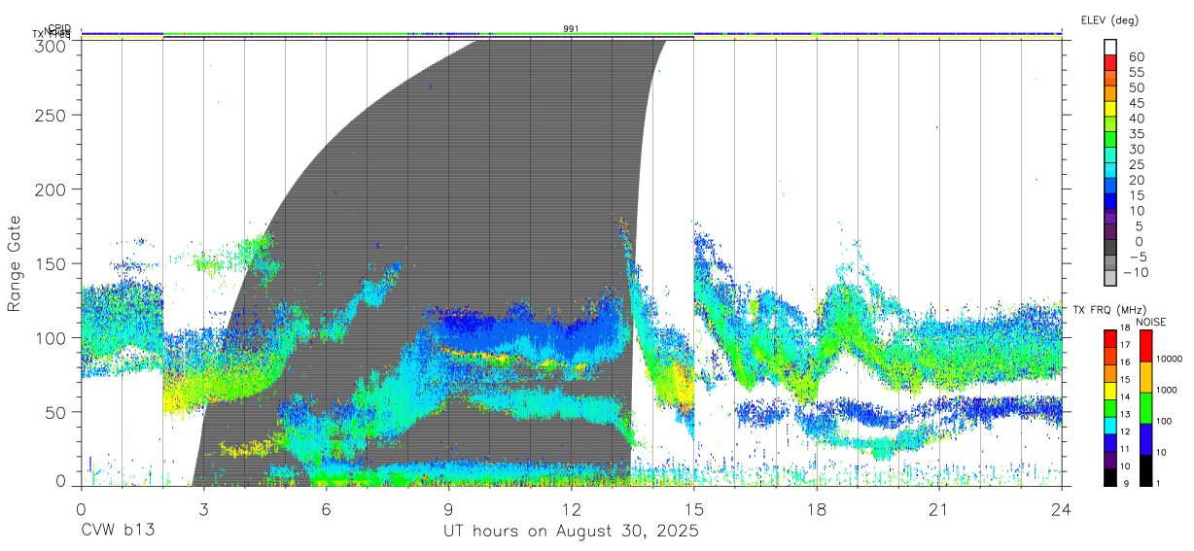The height and width of the screenshot is (551, 1194).
Task: Click the 9 tick label on UT hours axis
Action: [448, 508]
